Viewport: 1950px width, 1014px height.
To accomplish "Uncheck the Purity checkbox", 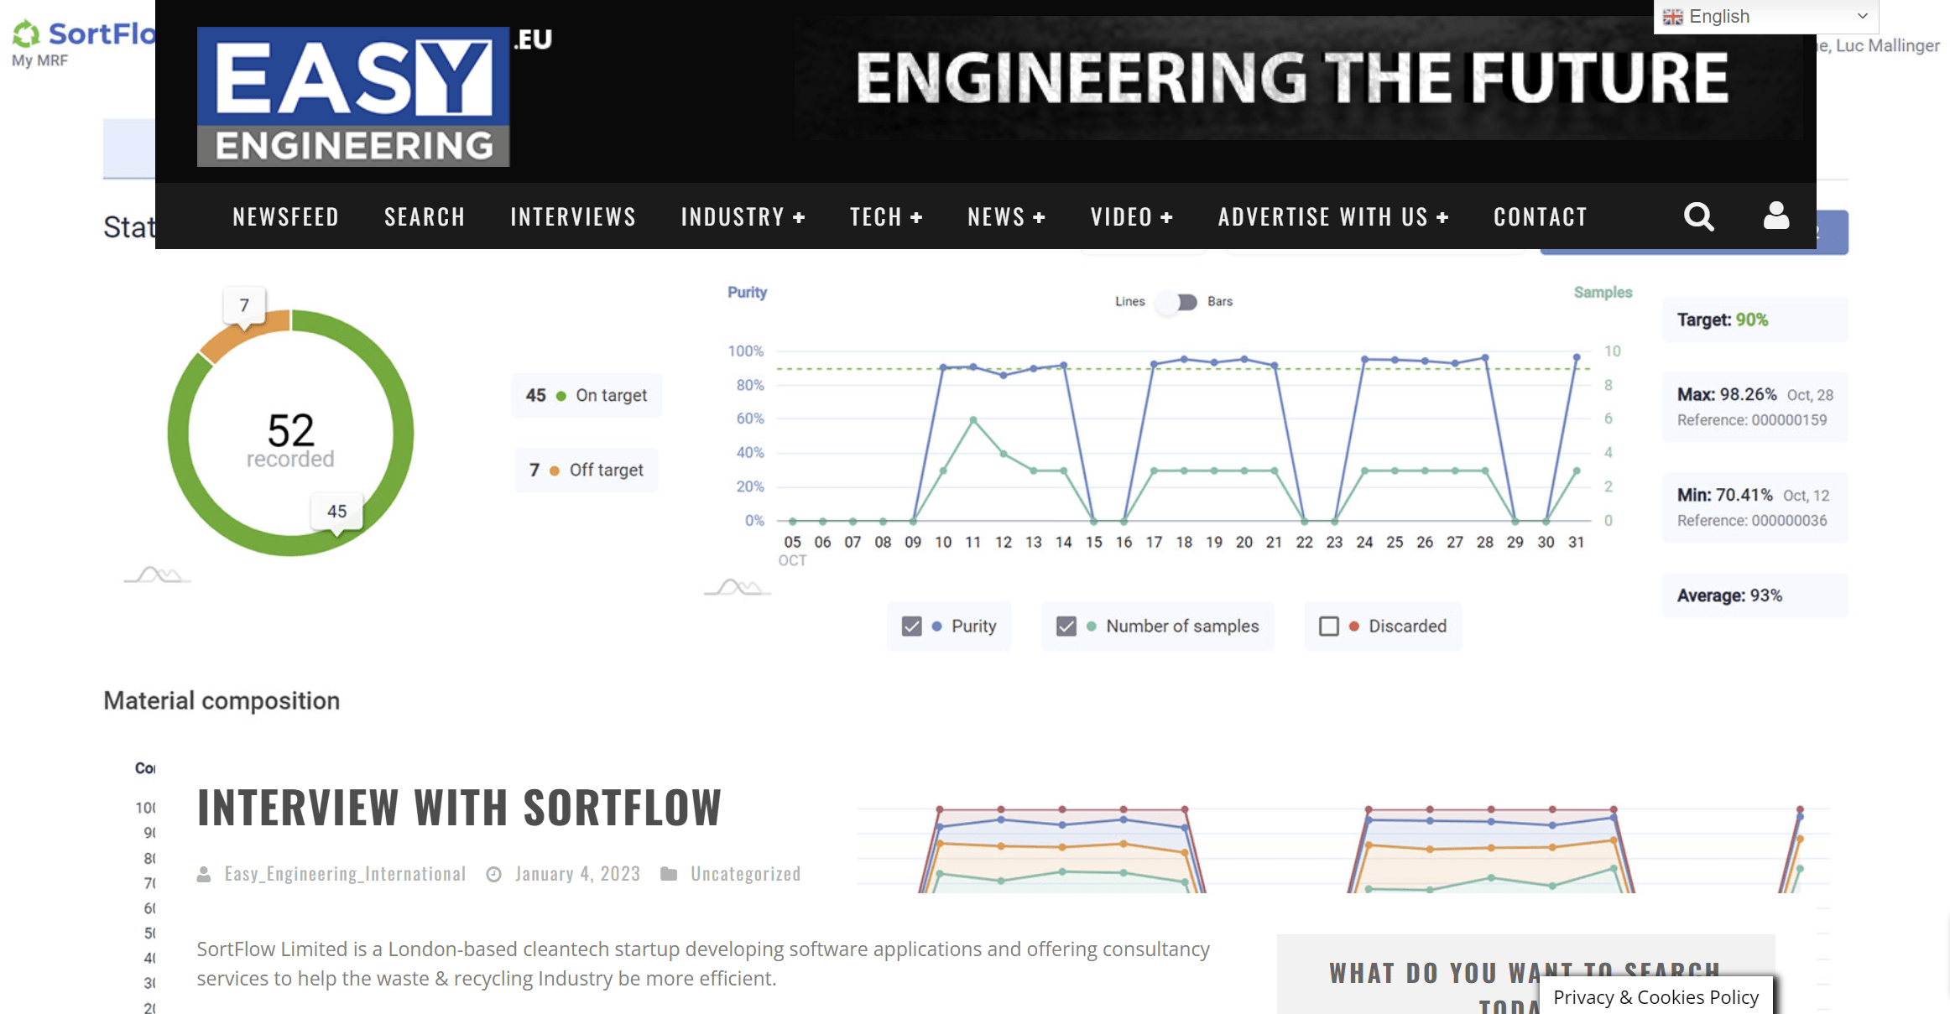I will (911, 627).
